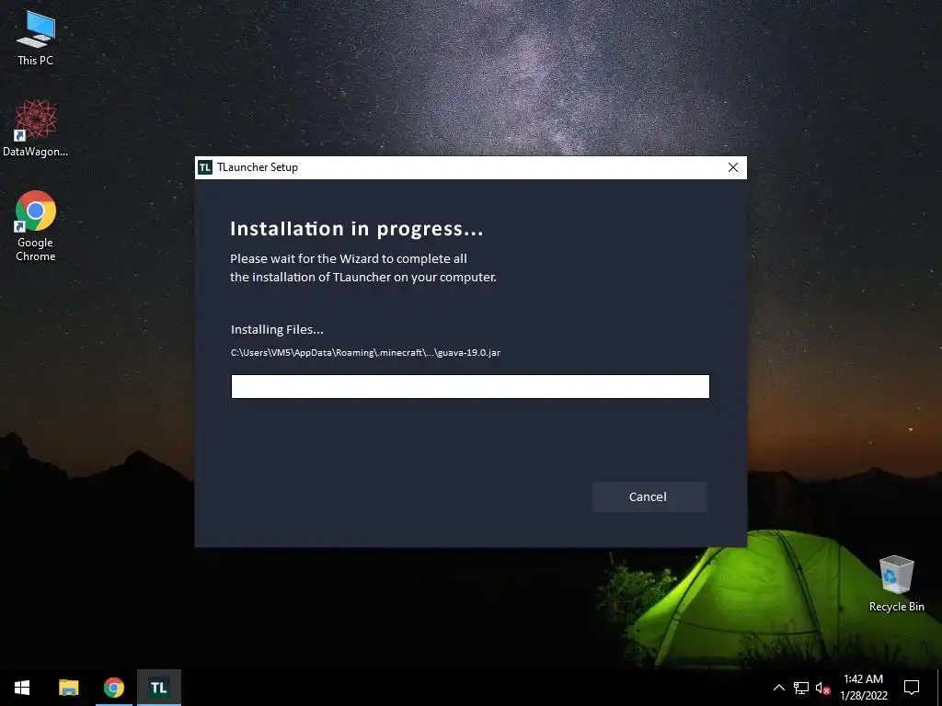This screenshot has height=706, width=942.
Task: Open File Explorer from the taskbar
Action: click(x=68, y=688)
